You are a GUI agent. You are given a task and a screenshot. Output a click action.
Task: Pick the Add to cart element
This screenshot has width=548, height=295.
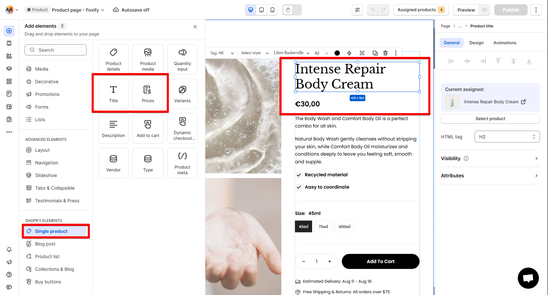[148, 128]
